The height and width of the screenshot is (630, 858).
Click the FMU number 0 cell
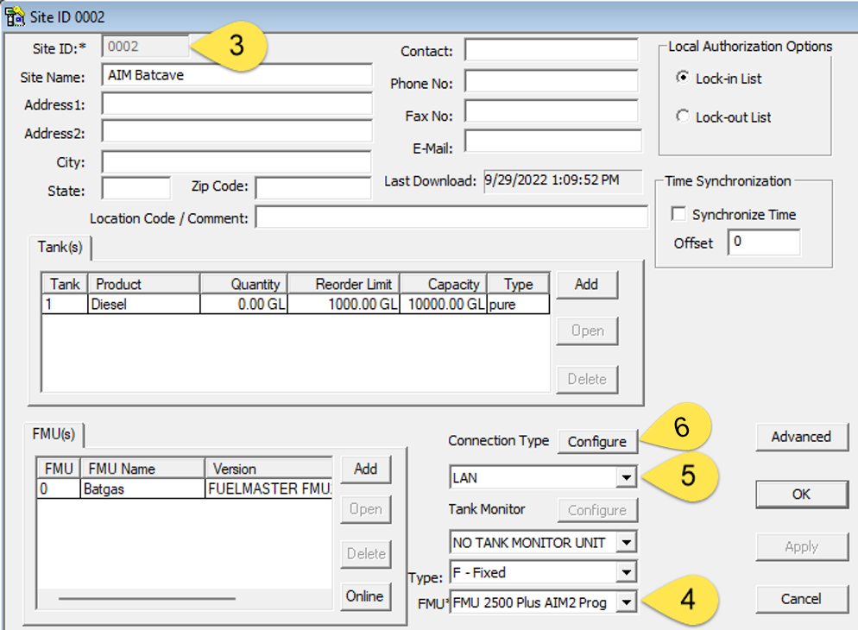click(59, 488)
